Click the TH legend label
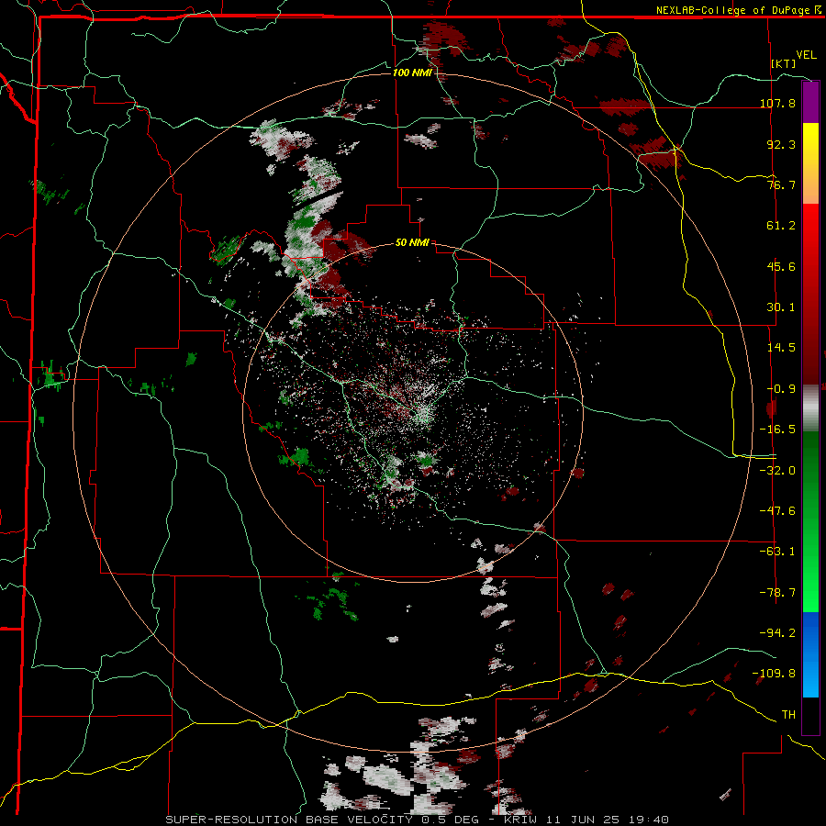This screenshot has height=826, width=826. [788, 715]
